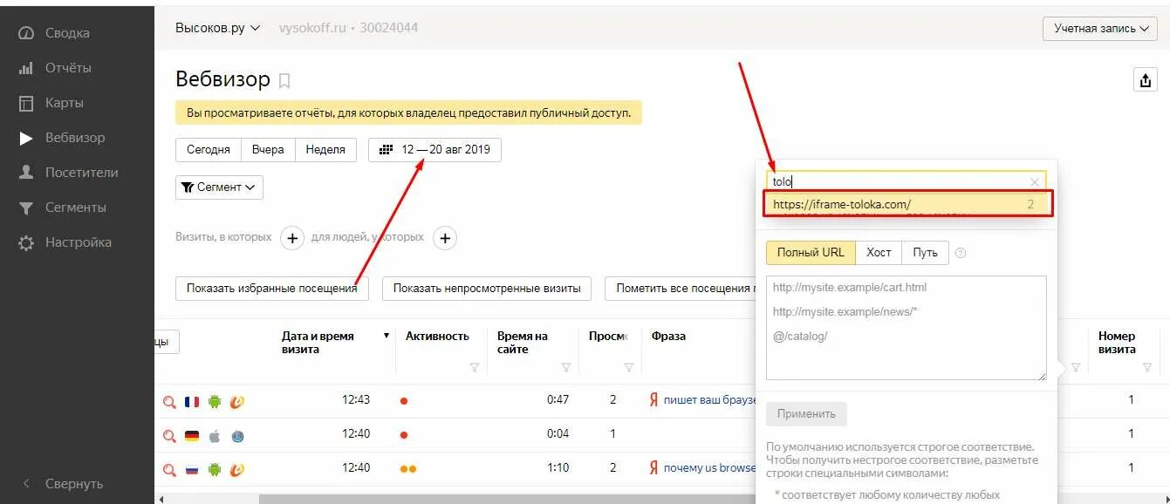The image size is (1170, 504).
Task: Click the scrollbar left arrow
Action: pyautogui.click(x=161, y=499)
